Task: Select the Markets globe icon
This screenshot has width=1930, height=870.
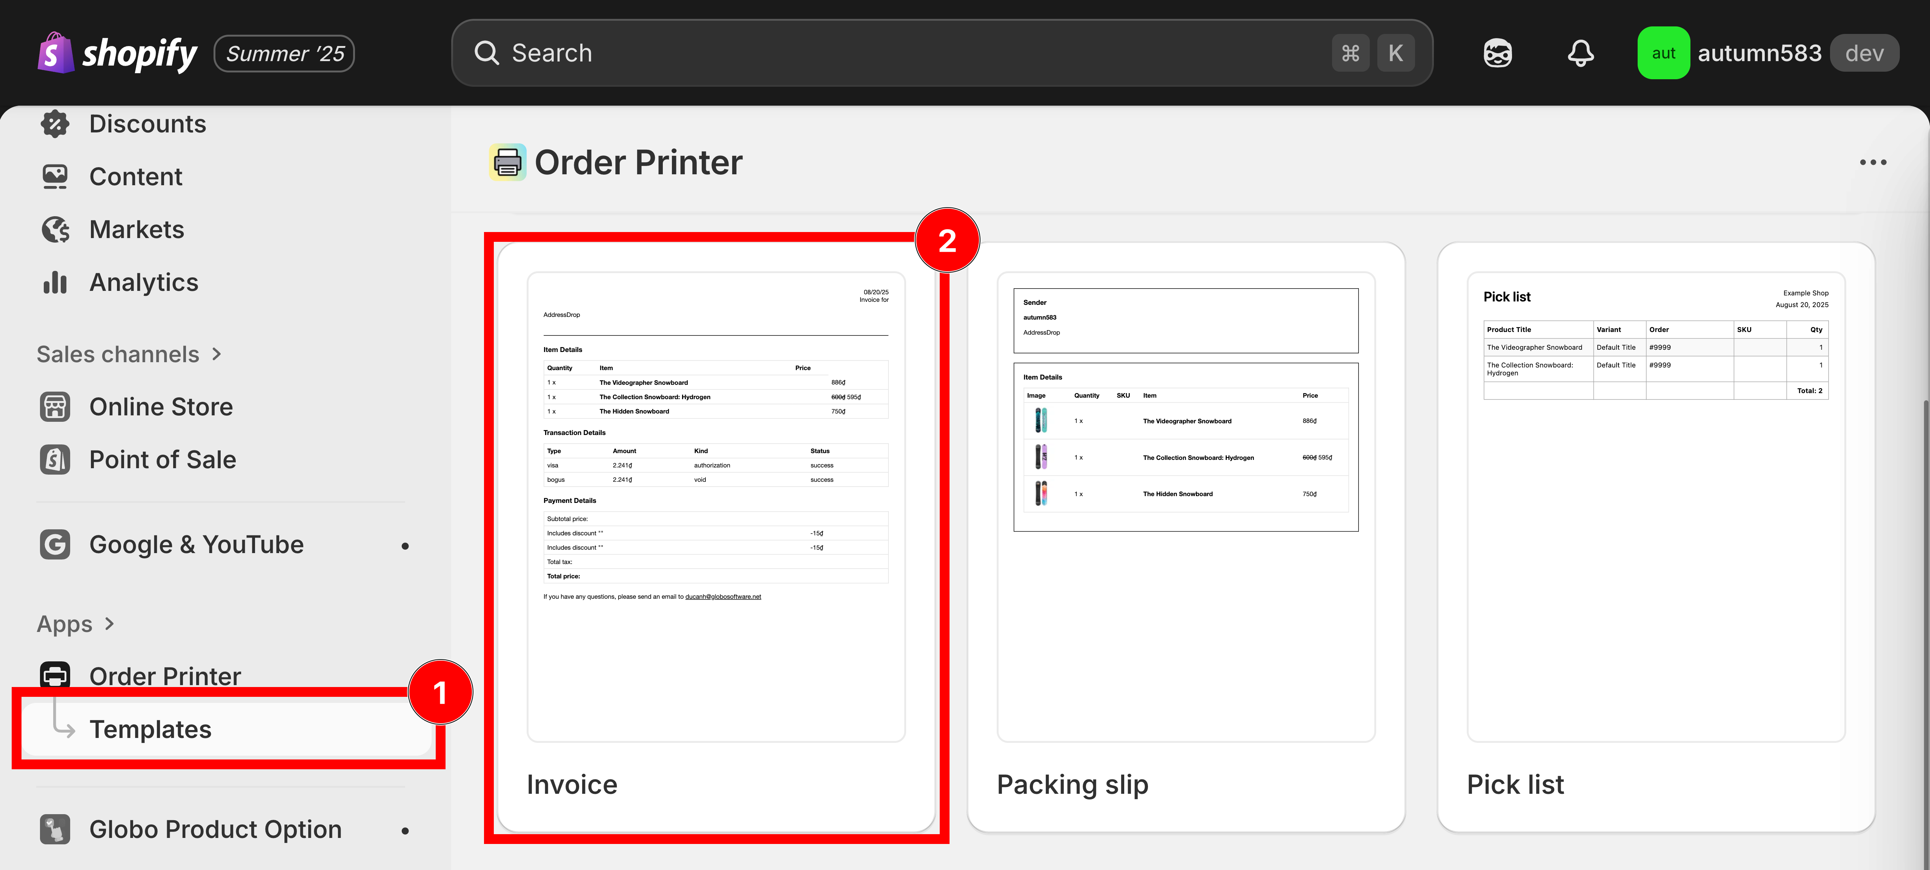Action: point(55,229)
